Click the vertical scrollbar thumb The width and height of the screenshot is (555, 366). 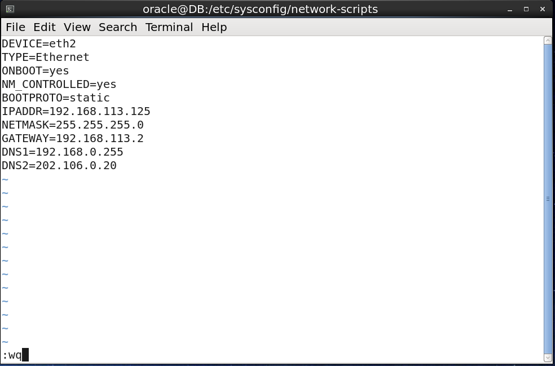548,199
